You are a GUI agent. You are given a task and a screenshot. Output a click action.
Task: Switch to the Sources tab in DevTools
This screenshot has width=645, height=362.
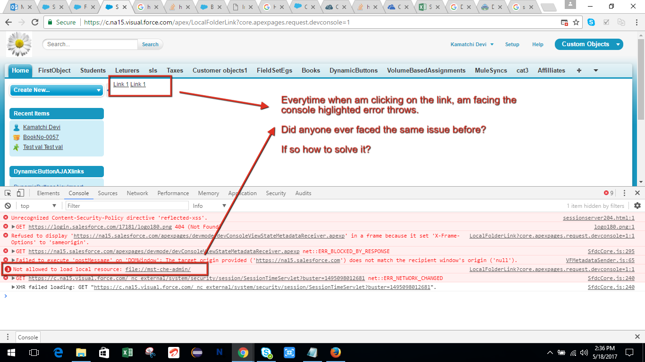click(108, 193)
